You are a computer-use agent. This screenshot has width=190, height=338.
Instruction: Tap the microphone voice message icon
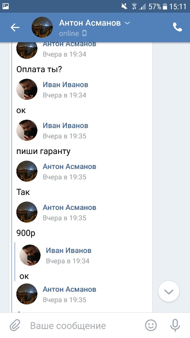(x=175, y=325)
